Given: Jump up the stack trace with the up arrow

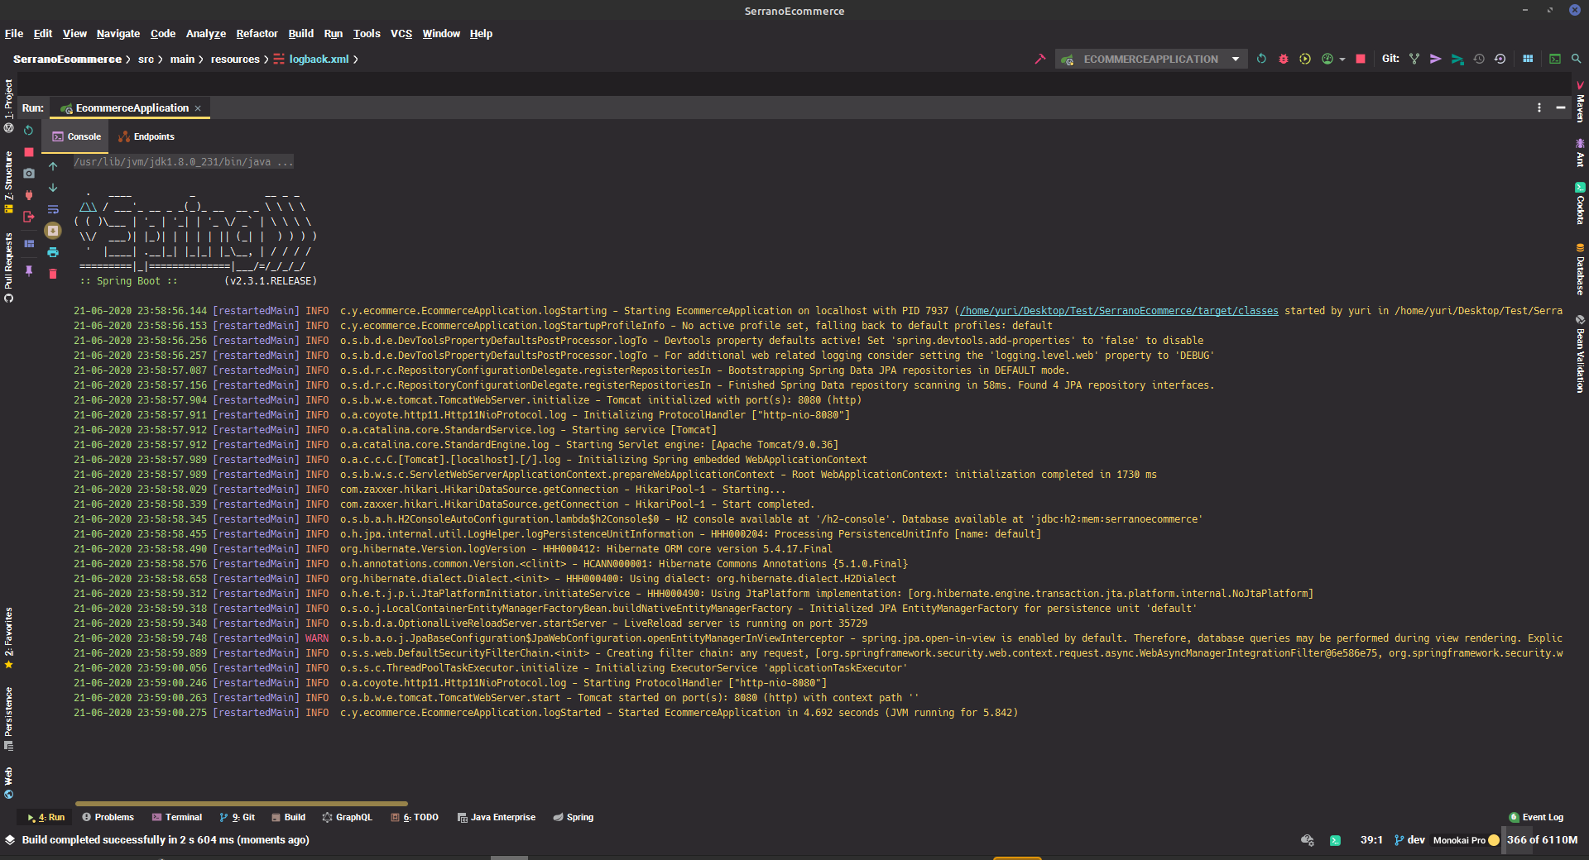Looking at the screenshot, I should pyautogui.click(x=53, y=166).
